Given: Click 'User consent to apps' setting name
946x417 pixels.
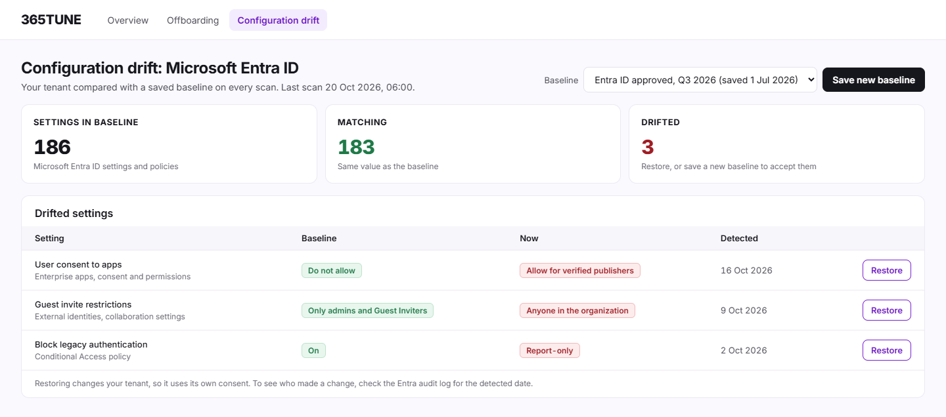Looking at the screenshot, I should 78,264.
